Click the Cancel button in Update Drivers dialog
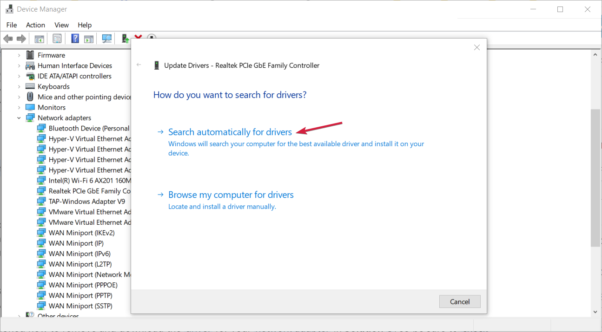The width and height of the screenshot is (602, 332). click(460, 301)
